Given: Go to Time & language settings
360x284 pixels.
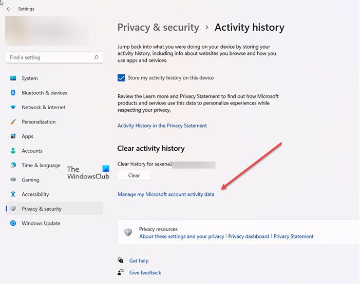Looking at the screenshot, I should (x=41, y=166).
